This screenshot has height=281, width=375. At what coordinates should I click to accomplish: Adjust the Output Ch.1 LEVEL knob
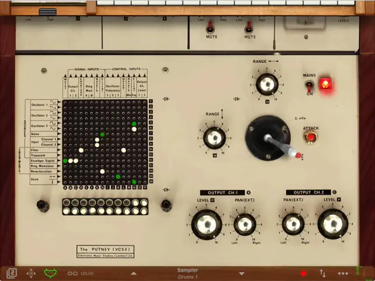pos(206,224)
